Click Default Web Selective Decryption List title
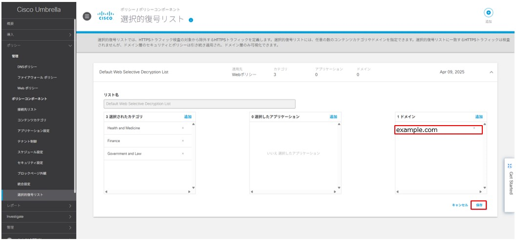This screenshot has height=240, width=516. [134, 72]
